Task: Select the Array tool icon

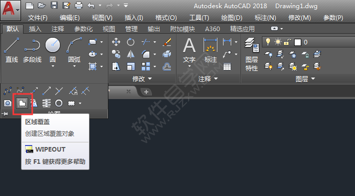Action: tap(146, 67)
